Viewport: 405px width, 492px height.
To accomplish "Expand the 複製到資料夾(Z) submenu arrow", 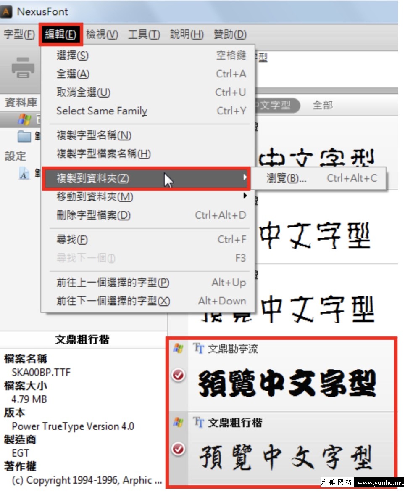I will coord(245,177).
